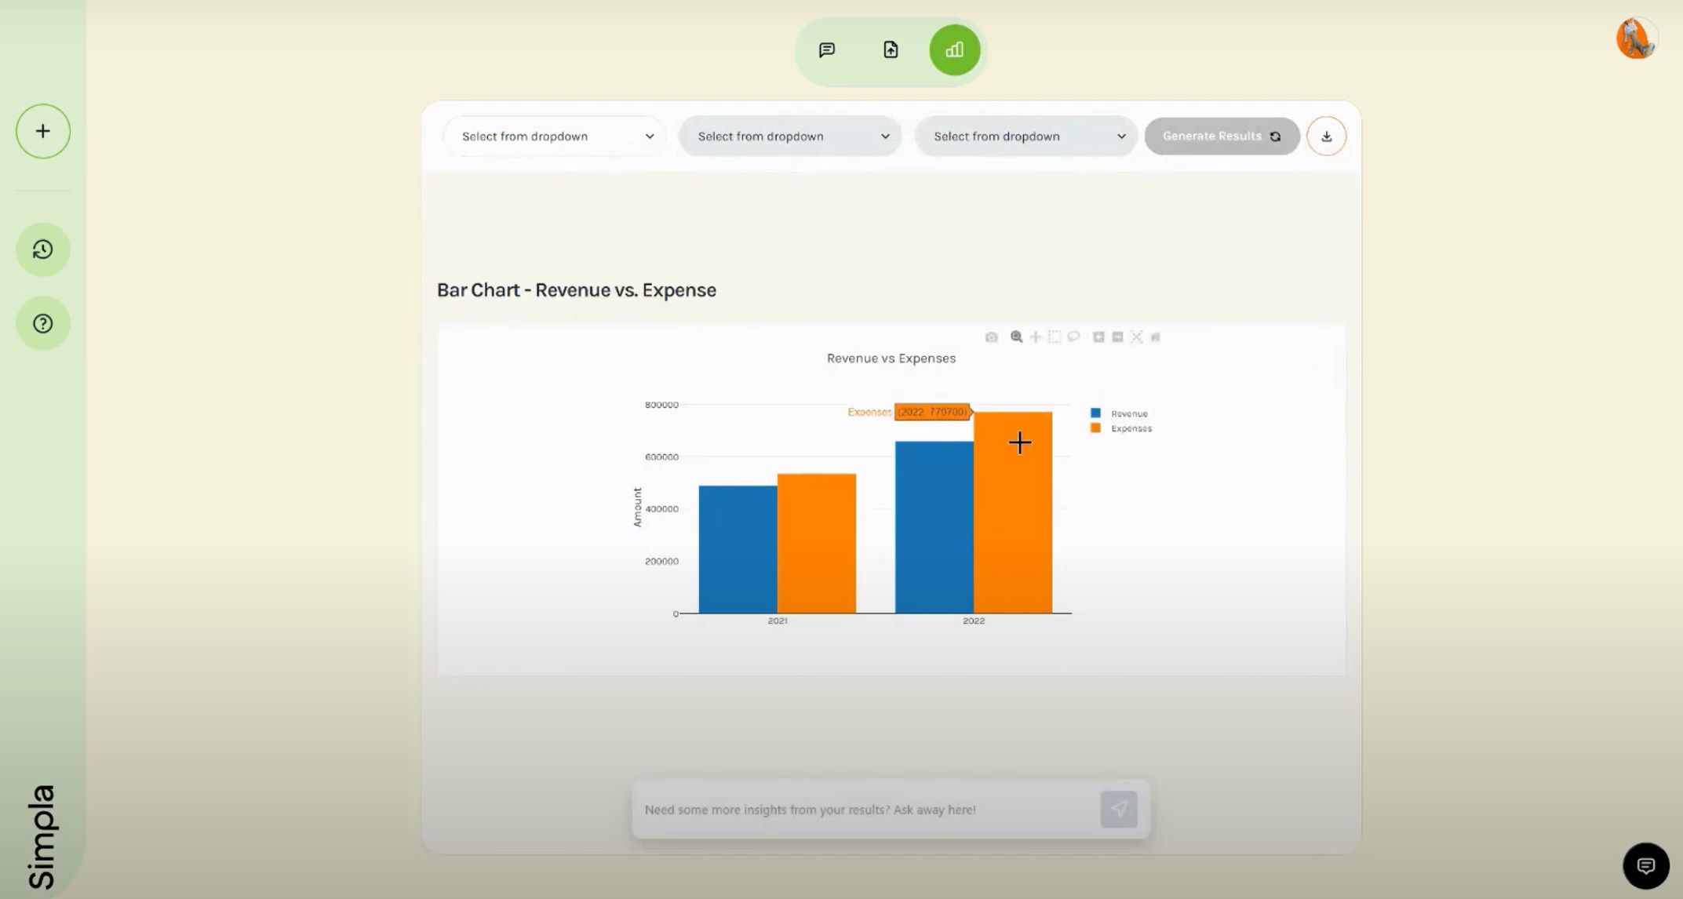Viewport: 1683px width, 899px height.
Task: Click the autoscale icon in chart toolbar
Action: (x=1136, y=337)
